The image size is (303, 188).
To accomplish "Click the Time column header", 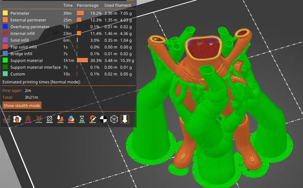I will coord(68,6).
